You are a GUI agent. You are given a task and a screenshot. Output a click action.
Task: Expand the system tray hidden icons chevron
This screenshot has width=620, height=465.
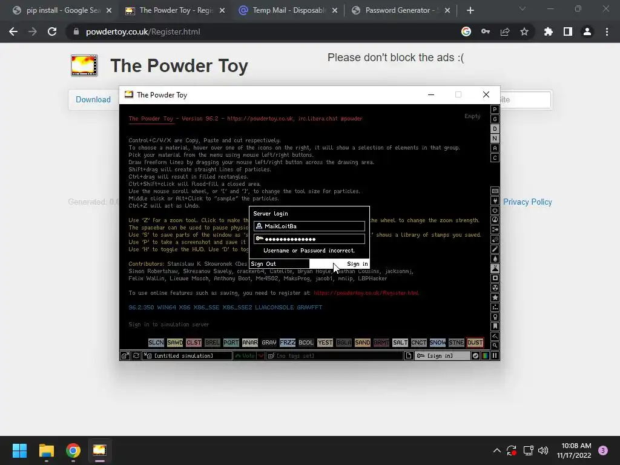[497, 450]
